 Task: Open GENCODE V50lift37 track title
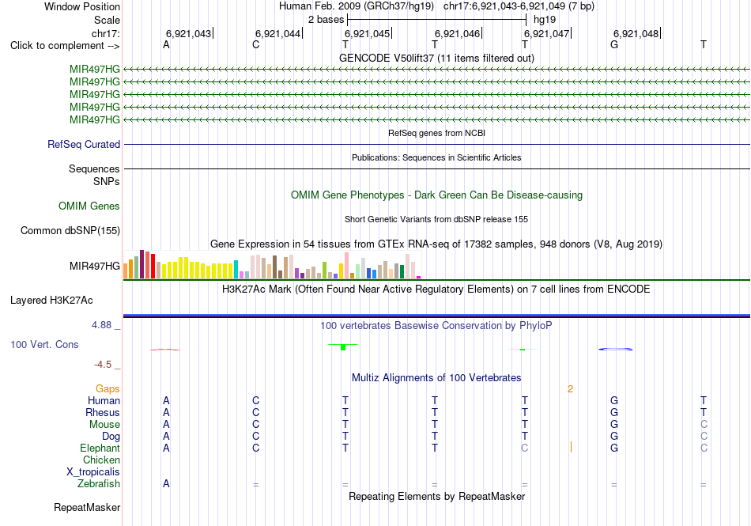pos(436,58)
